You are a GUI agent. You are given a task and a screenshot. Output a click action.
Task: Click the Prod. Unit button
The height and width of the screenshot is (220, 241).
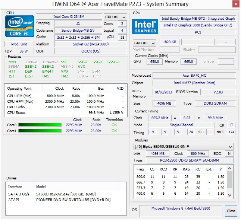click(19, 44)
